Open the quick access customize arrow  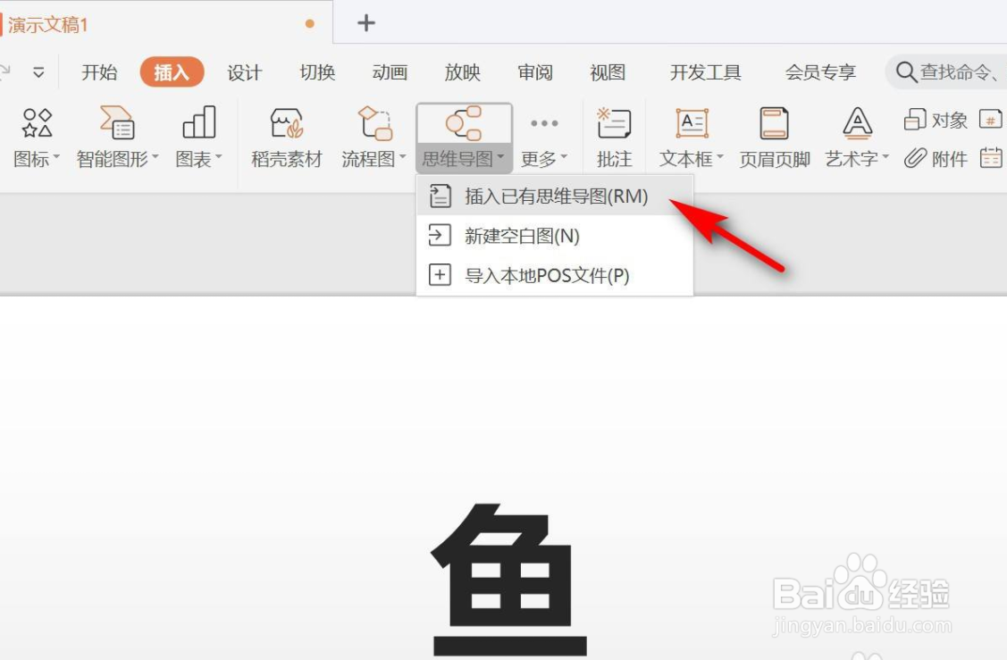[x=38, y=72]
